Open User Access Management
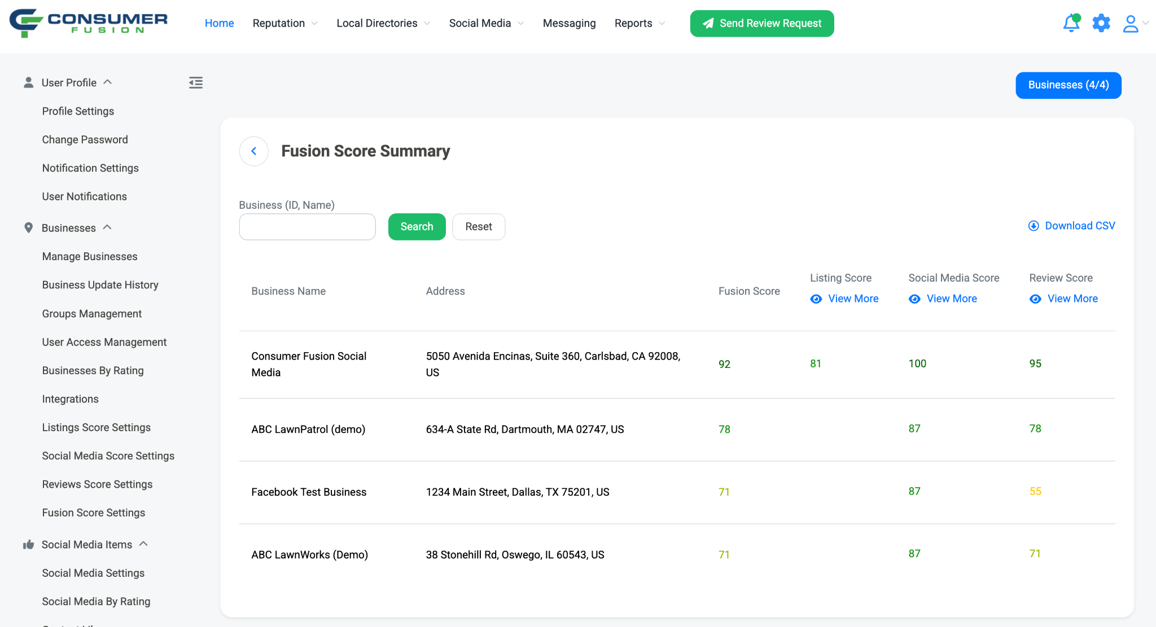 [104, 342]
